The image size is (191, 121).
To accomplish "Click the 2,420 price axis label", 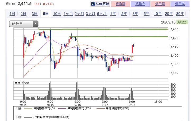I will point(174,38).
